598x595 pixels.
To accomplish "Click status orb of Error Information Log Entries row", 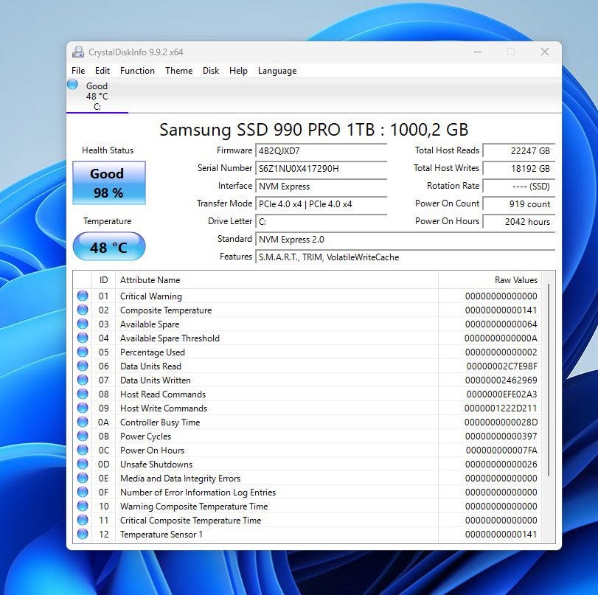I will pos(83,492).
